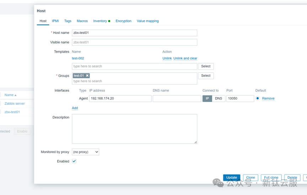Set Connect to IP

click(x=207, y=99)
